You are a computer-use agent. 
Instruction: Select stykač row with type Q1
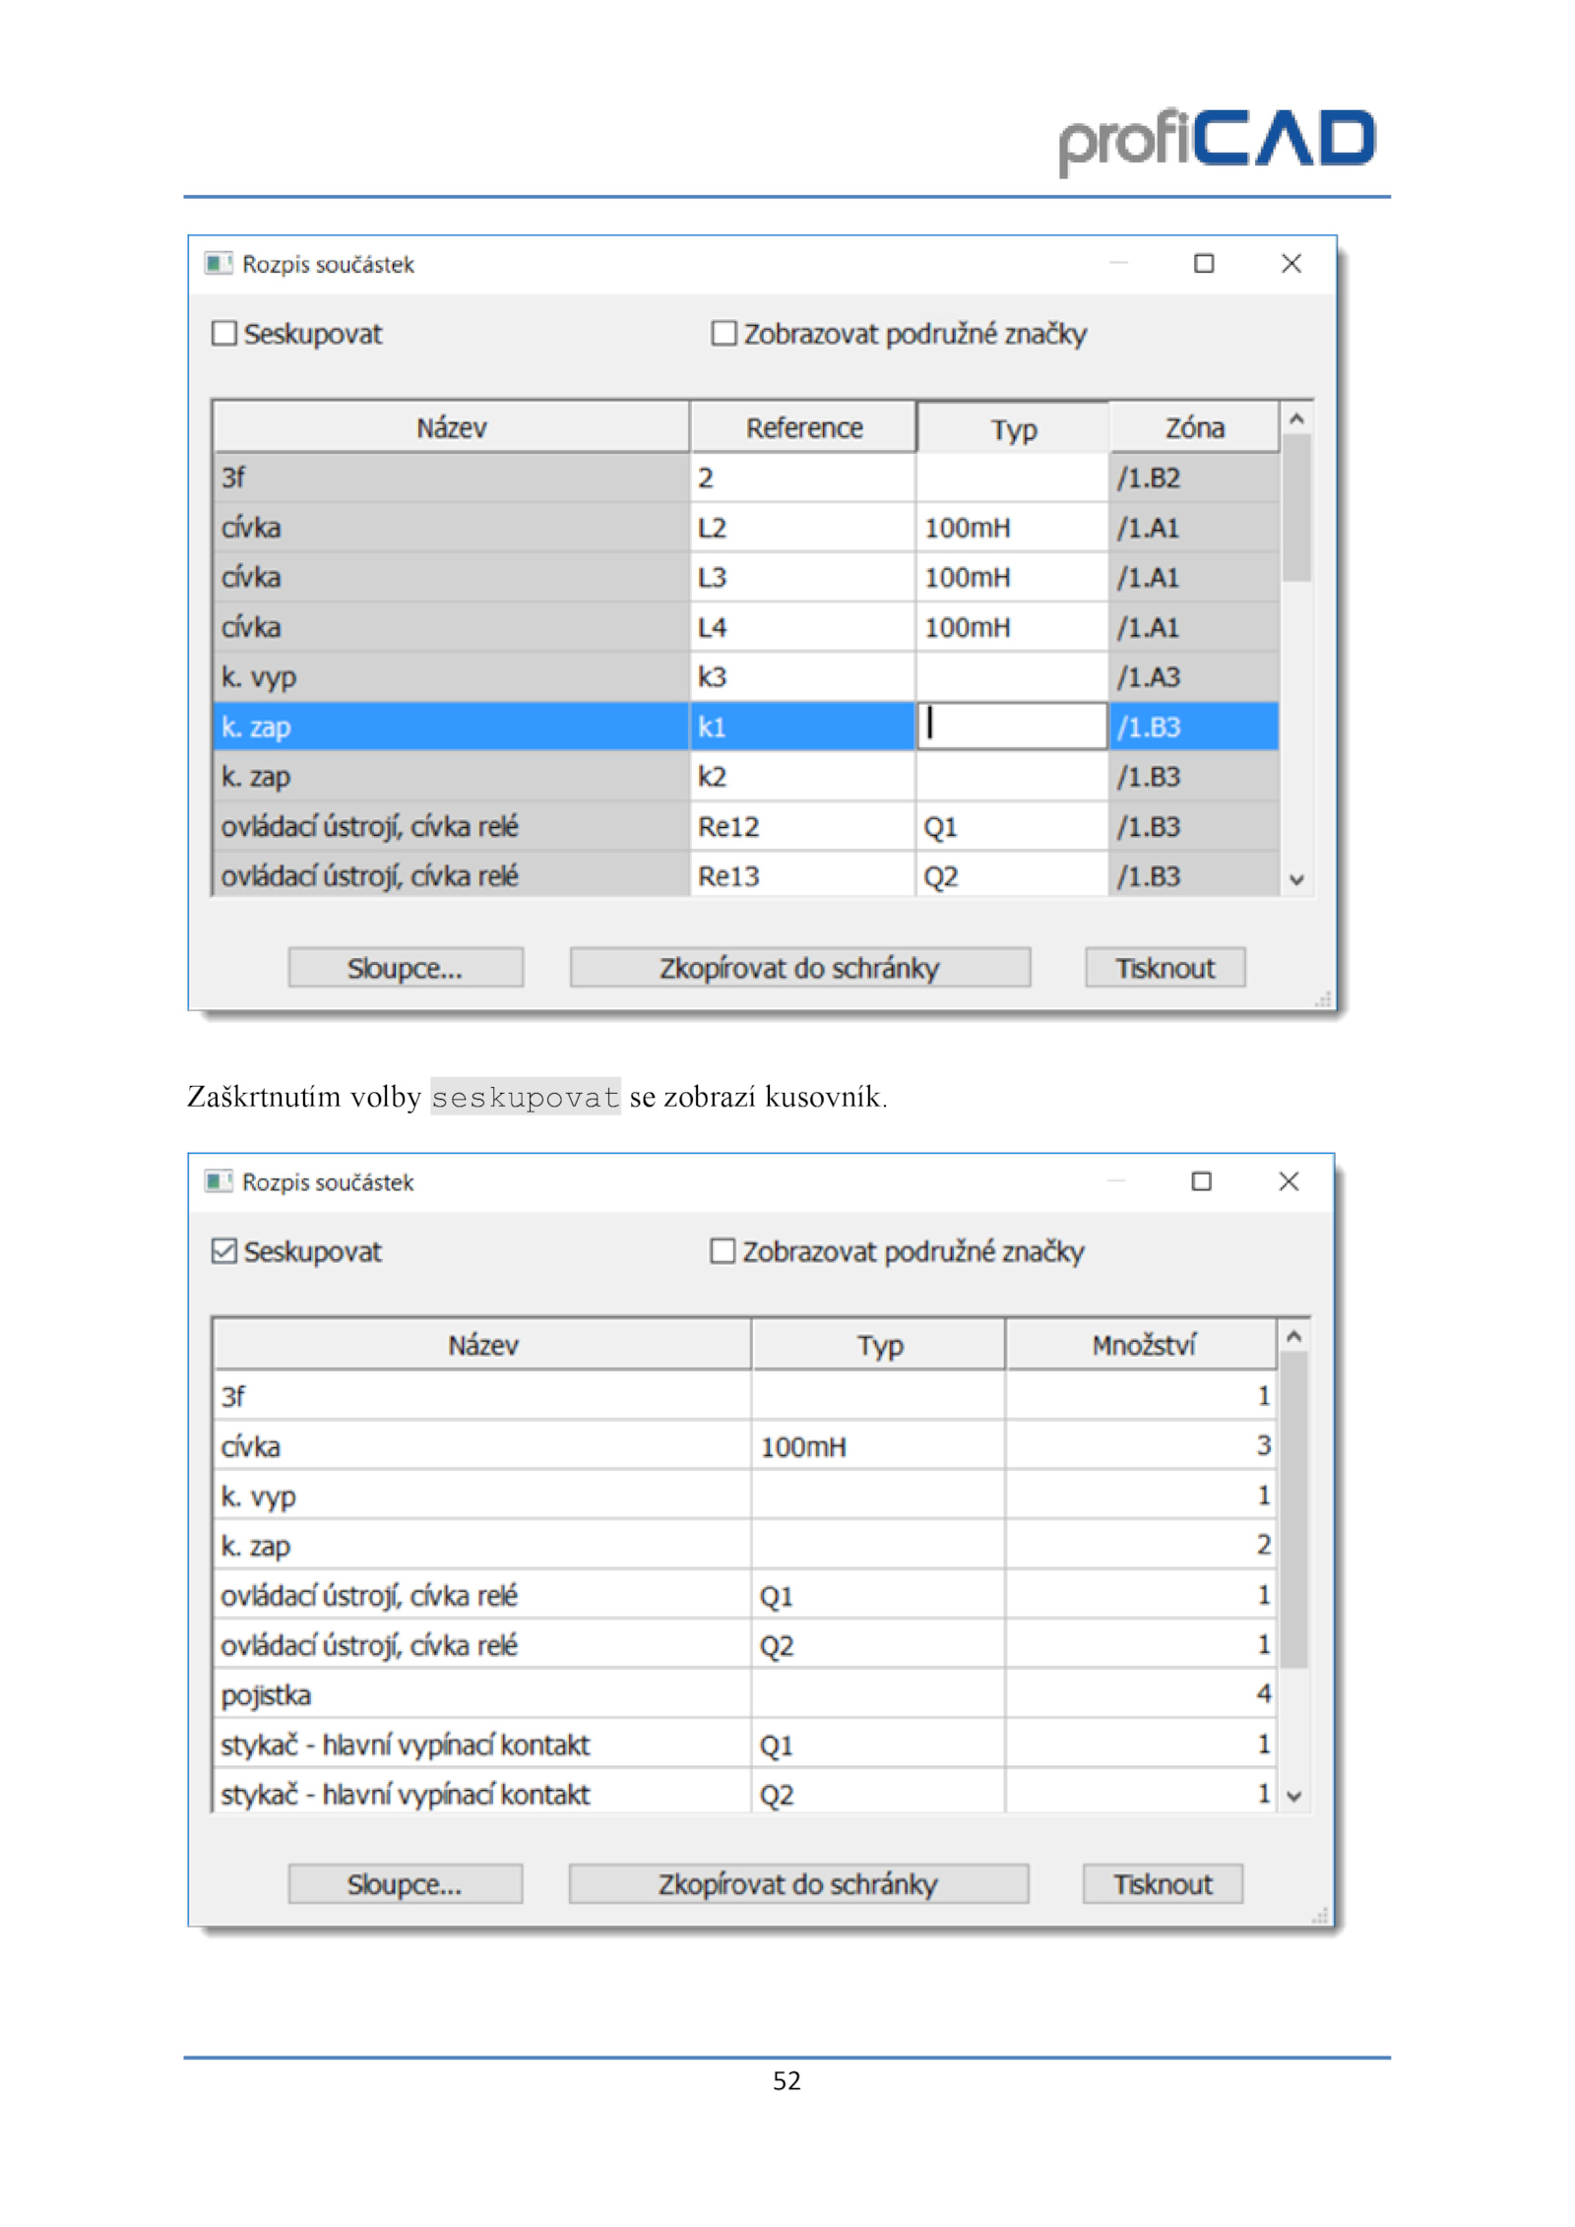[x=745, y=1745]
